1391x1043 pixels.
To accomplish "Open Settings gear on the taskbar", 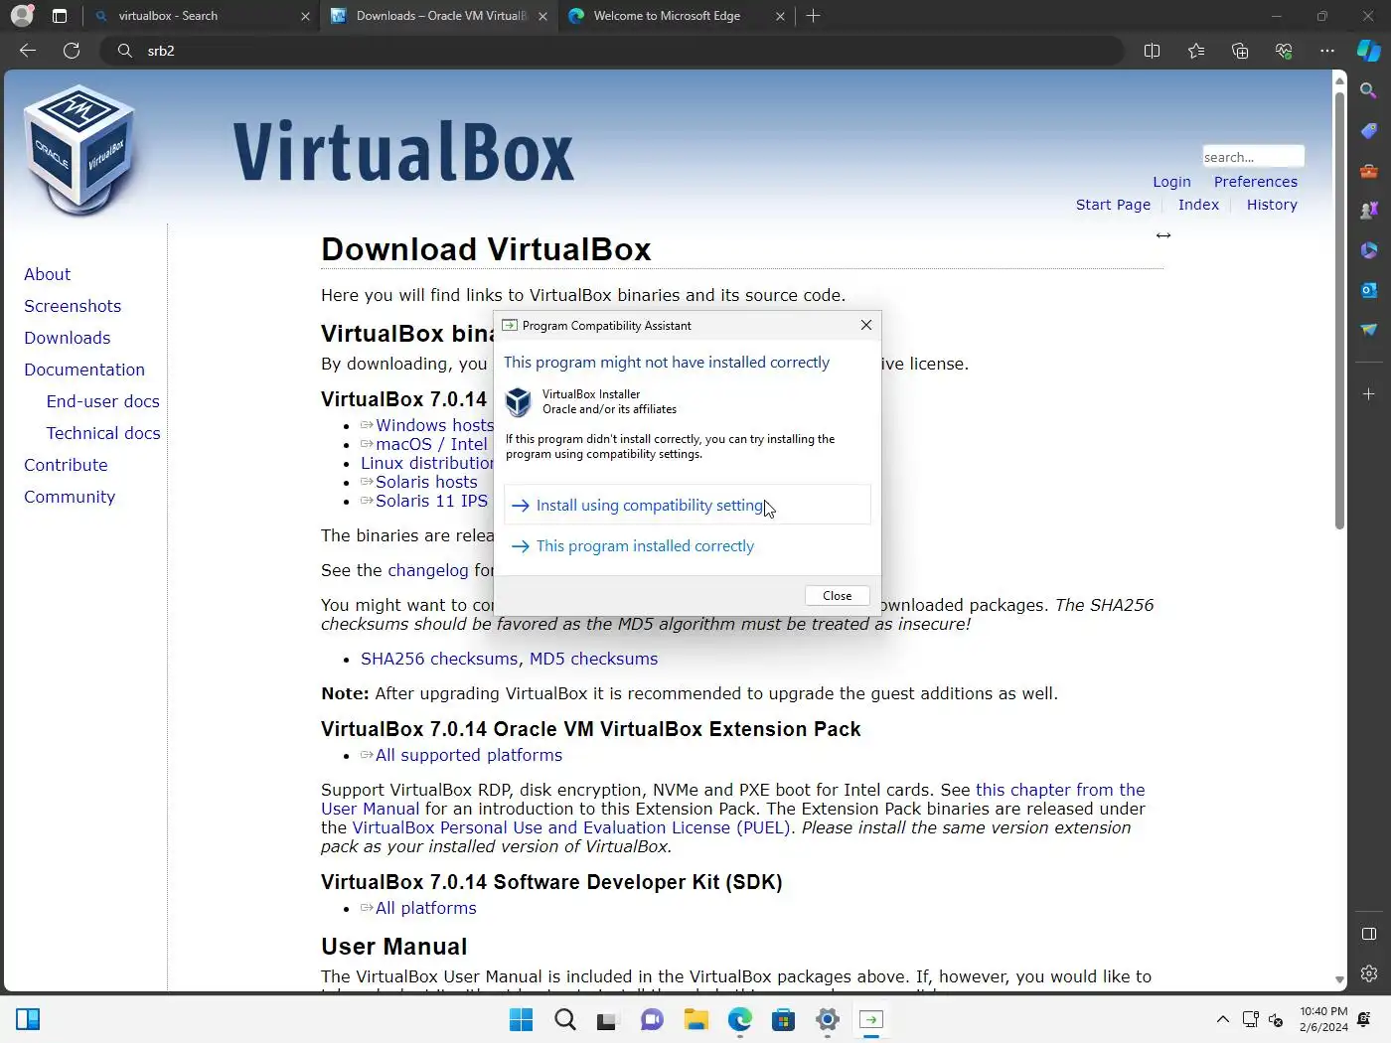I will (828, 1020).
